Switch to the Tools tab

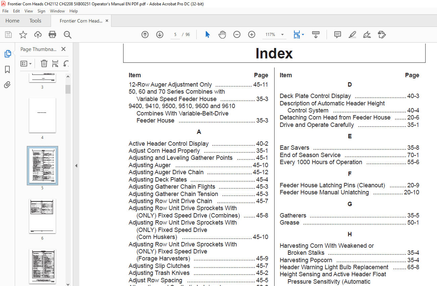(x=35, y=21)
